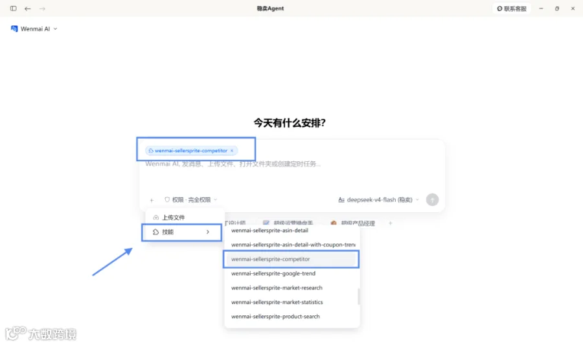Add a new agent preset with plus
The height and width of the screenshot is (345, 583).
[391, 223]
